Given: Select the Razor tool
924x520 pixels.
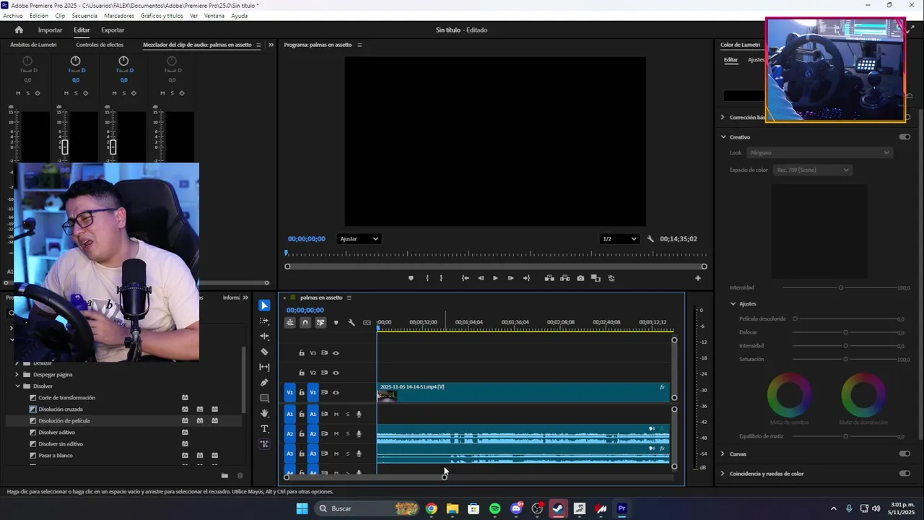Looking at the screenshot, I should [264, 352].
